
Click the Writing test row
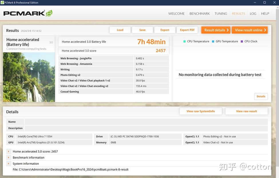(114, 69)
